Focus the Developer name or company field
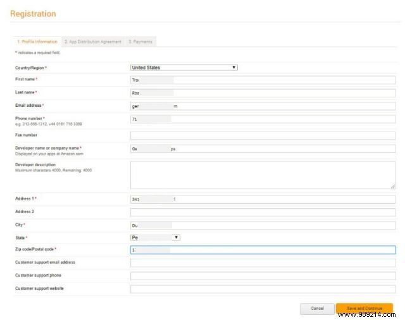Viewport: 405px width, 320px height. pos(263,149)
